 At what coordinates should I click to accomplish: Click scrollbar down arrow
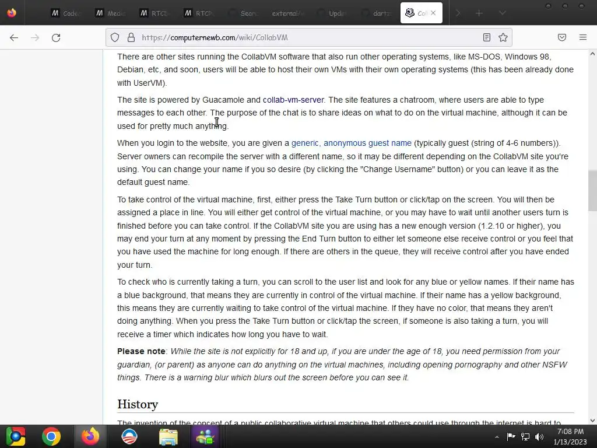[x=592, y=421]
